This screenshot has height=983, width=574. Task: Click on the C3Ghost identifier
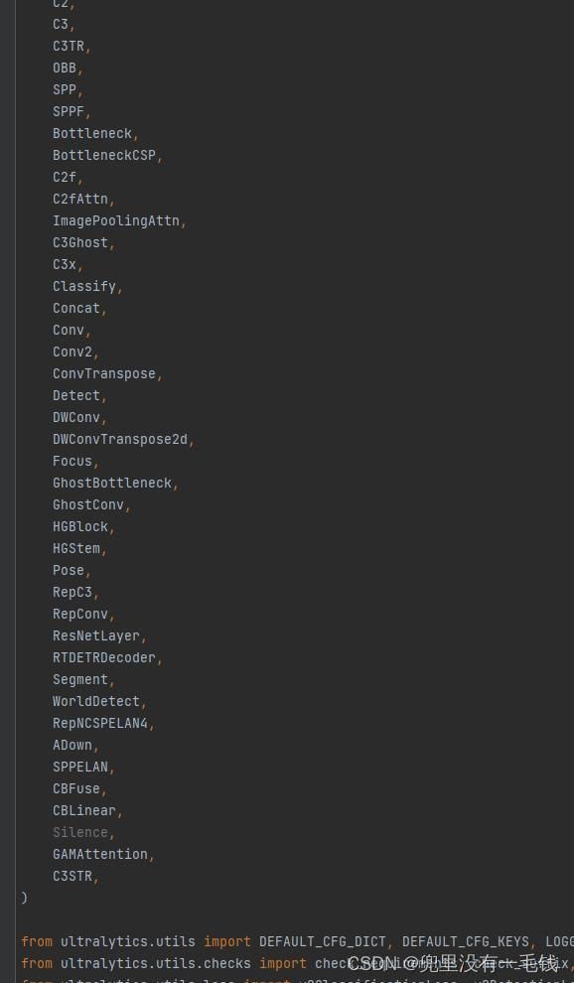coord(80,242)
